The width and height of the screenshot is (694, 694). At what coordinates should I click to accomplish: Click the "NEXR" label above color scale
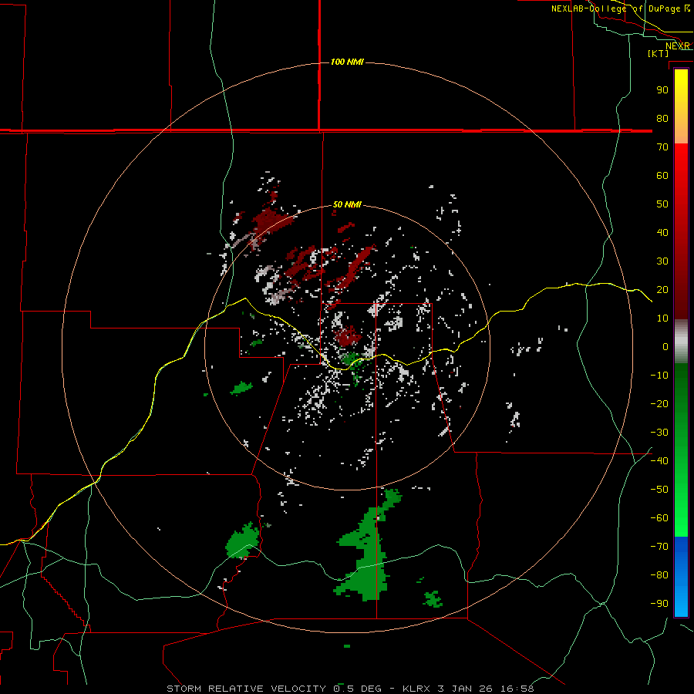pyautogui.click(x=678, y=46)
